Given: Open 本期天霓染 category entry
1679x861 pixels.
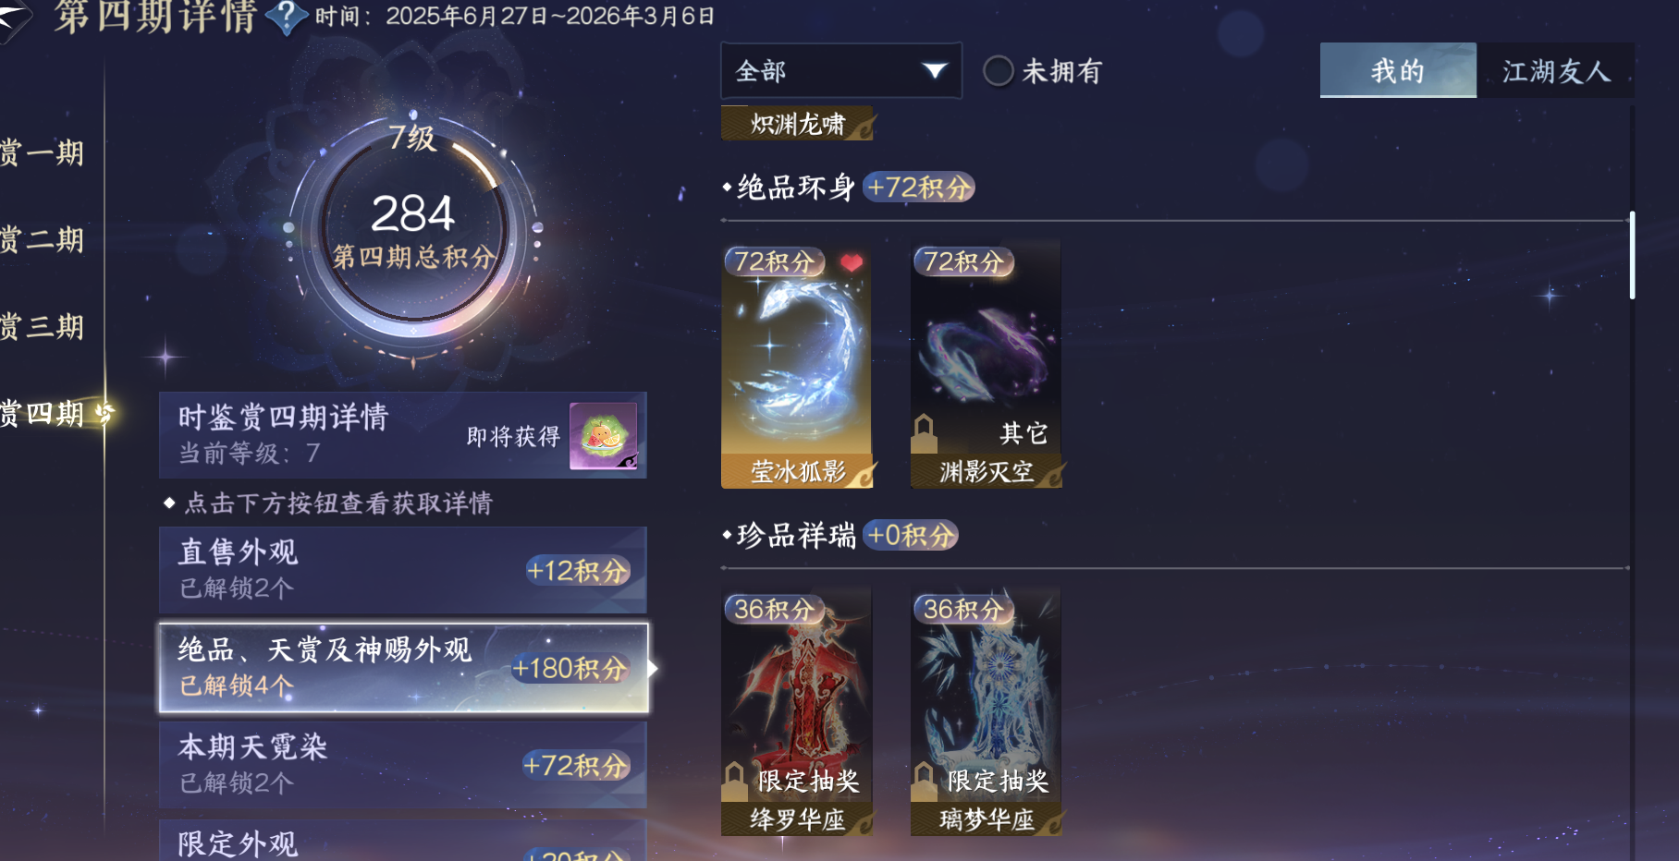Looking at the screenshot, I should click(x=403, y=765).
